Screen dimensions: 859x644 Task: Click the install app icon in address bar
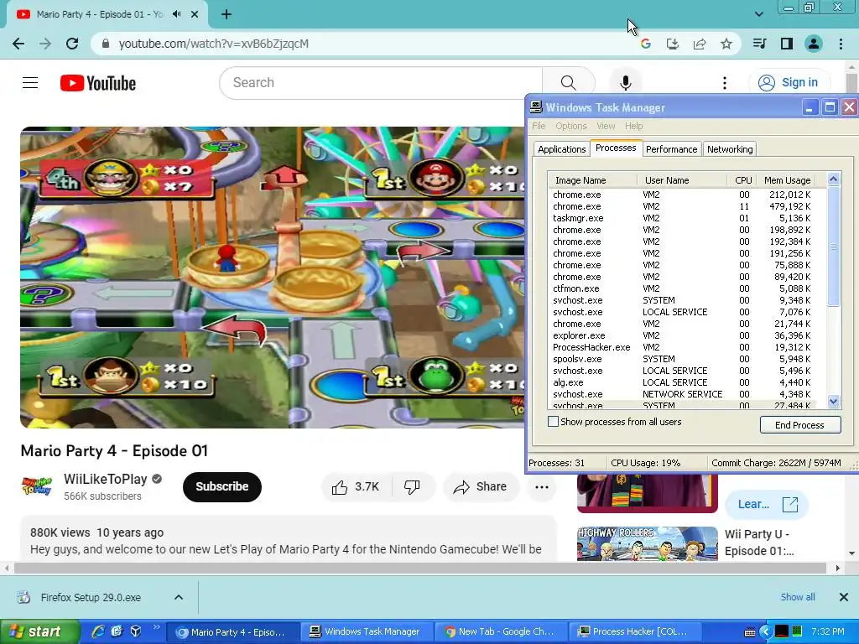click(x=672, y=44)
